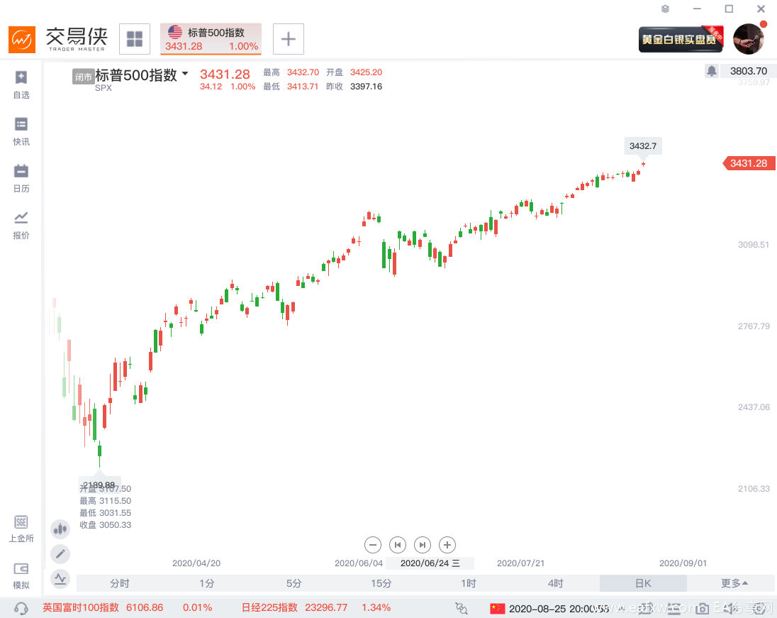Switch to the 分时 timeframe
This screenshot has width=777, height=618.
pyautogui.click(x=120, y=583)
